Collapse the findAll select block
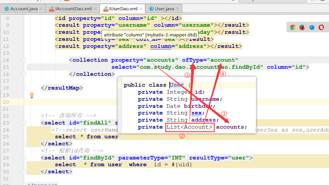 24,122
